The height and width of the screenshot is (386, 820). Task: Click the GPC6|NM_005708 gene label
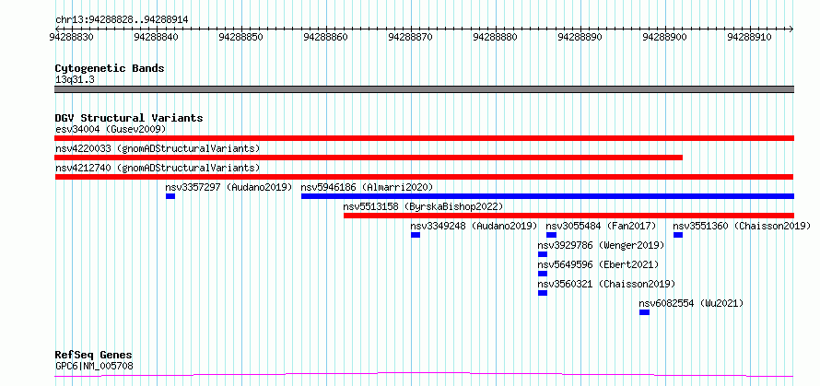click(x=94, y=366)
